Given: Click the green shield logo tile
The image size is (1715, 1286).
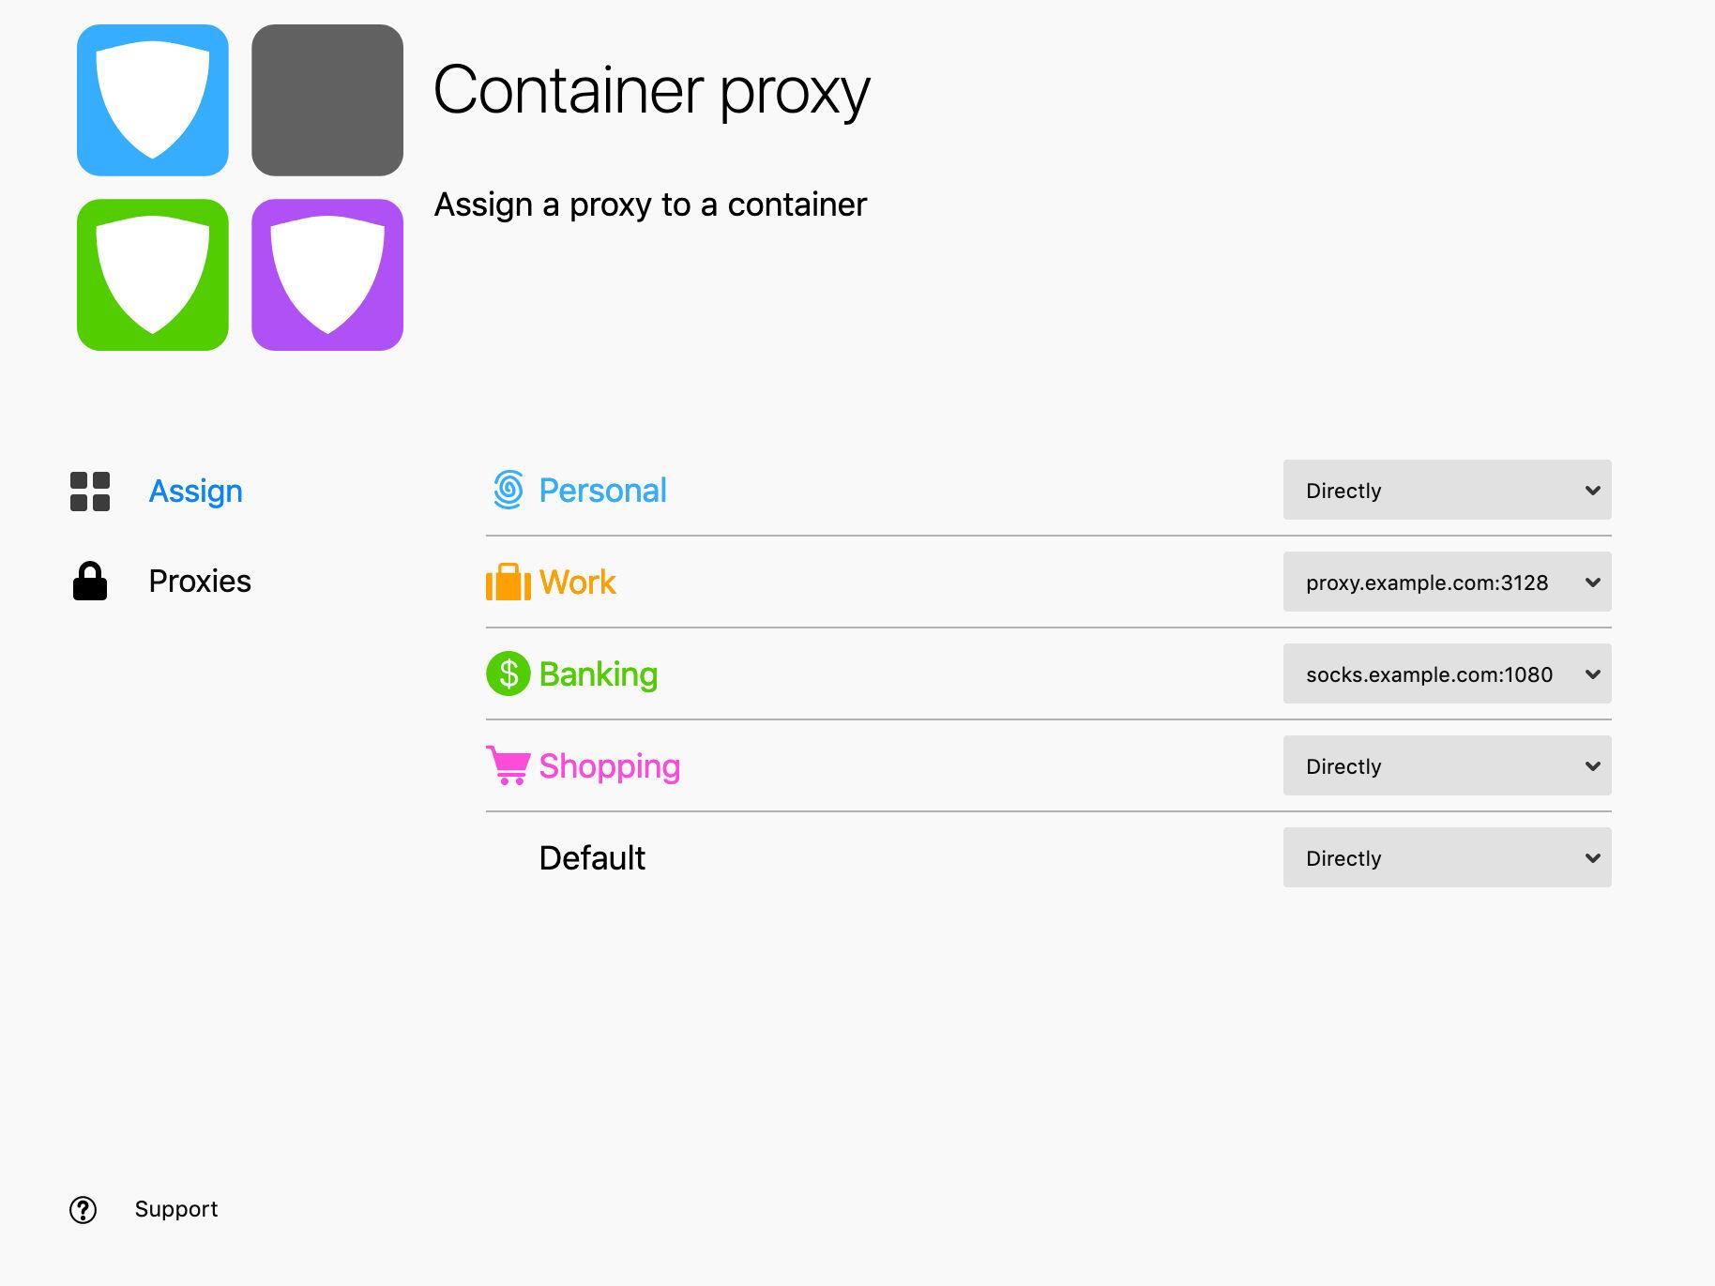Looking at the screenshot, I should tap(153, 275).
